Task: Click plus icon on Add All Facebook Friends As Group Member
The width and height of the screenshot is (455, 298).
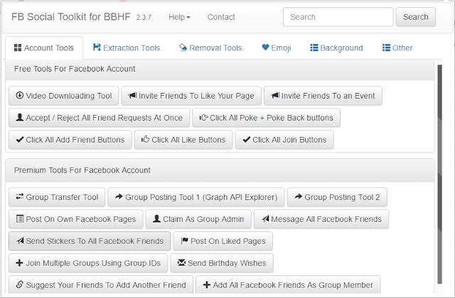Action: pos(207,285)
